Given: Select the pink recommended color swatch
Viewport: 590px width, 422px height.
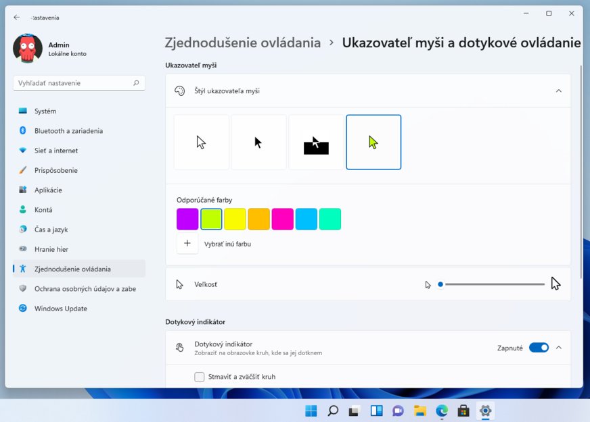Looking at the screenshot, I should (x=282, y=219).
